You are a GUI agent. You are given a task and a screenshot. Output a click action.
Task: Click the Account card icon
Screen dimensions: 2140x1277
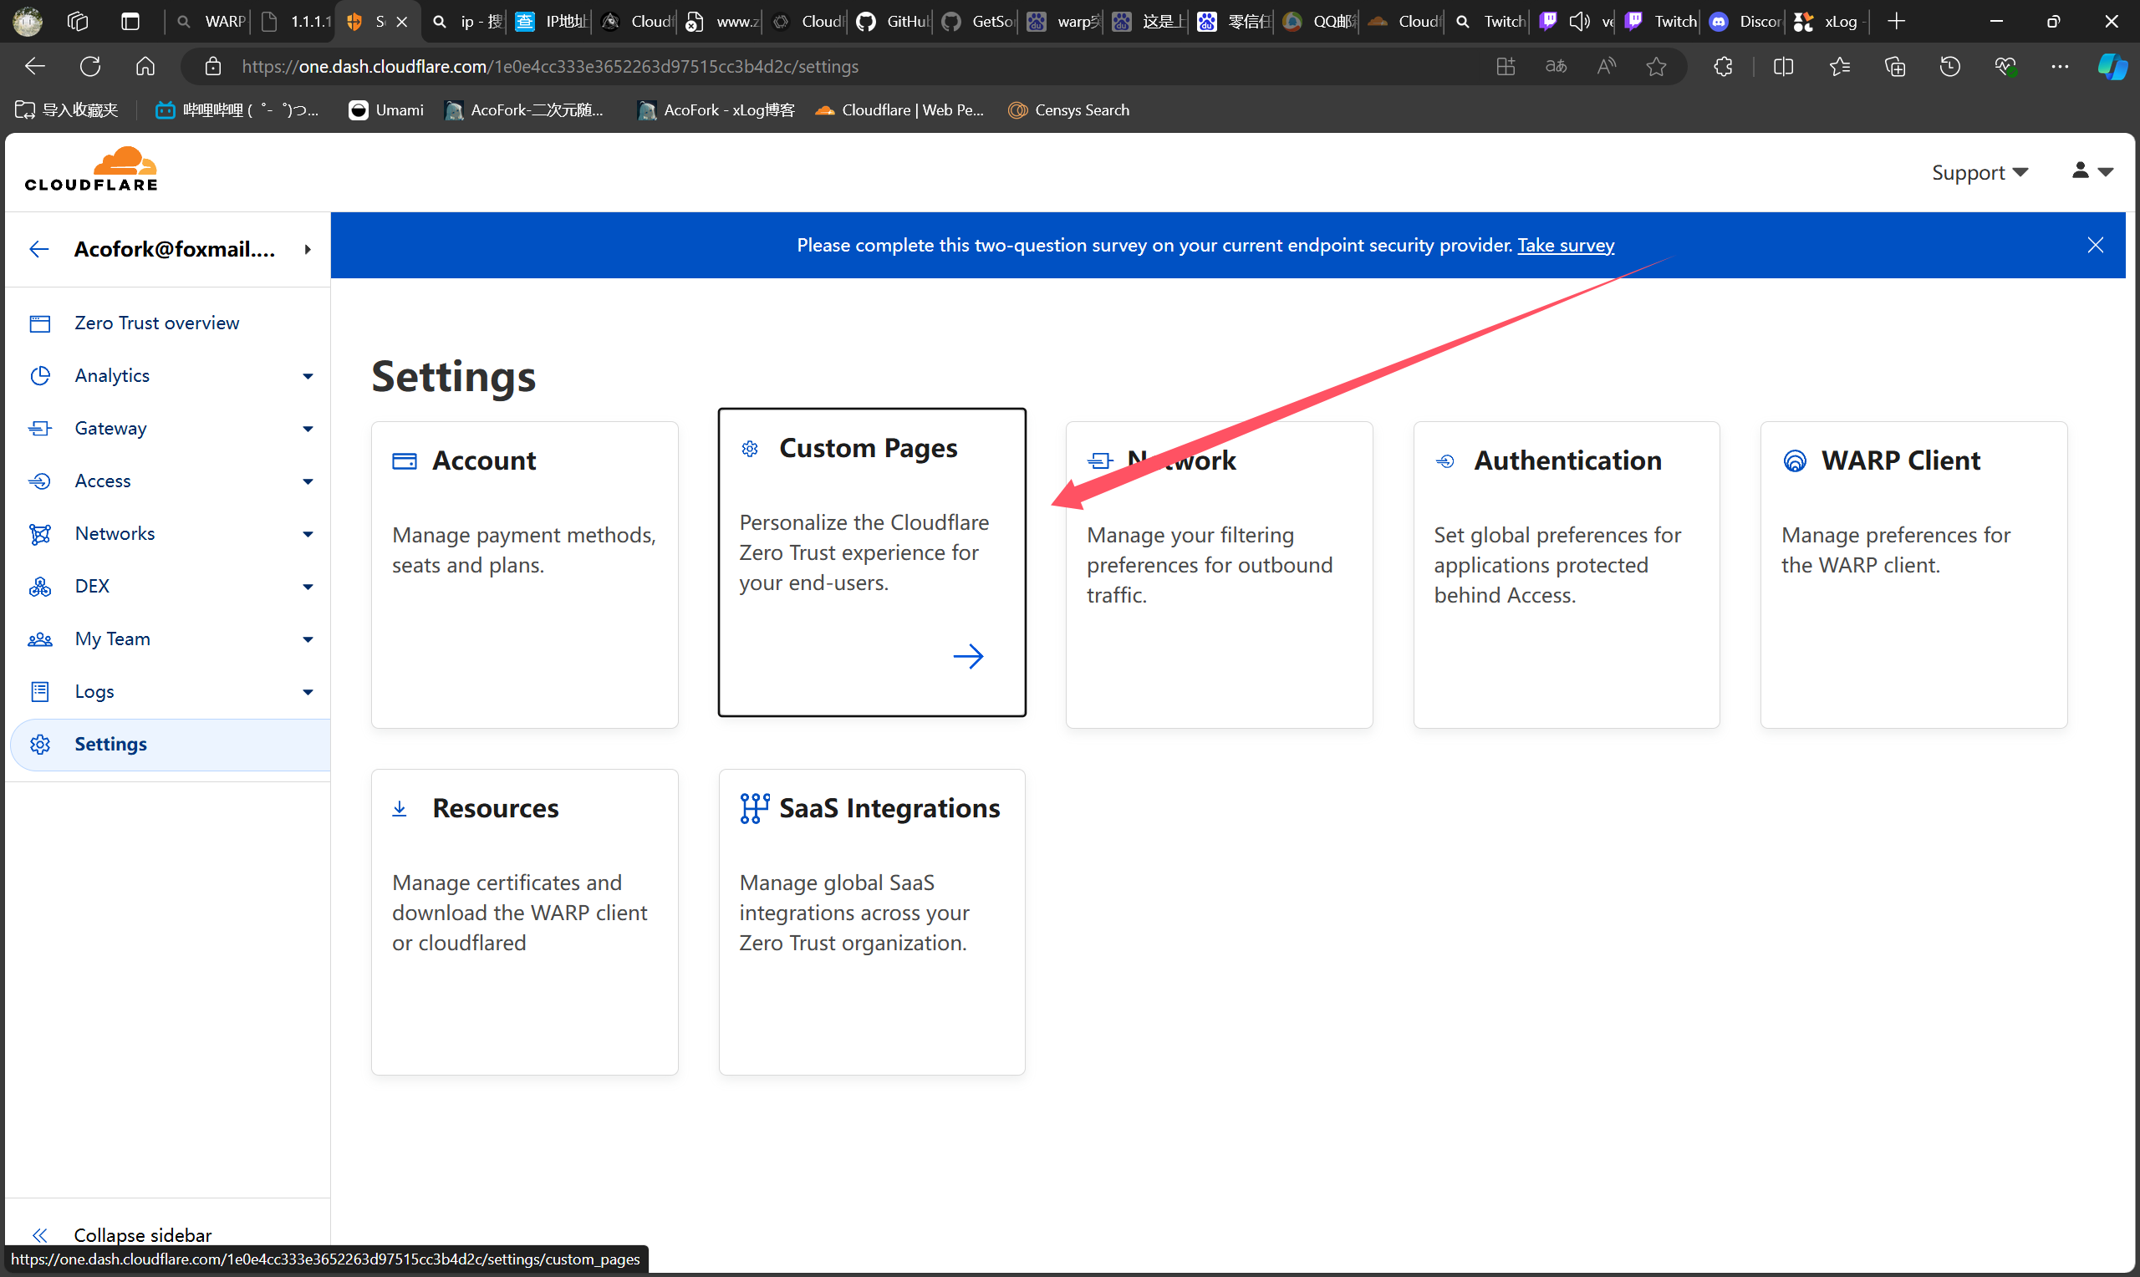[405, 461]
